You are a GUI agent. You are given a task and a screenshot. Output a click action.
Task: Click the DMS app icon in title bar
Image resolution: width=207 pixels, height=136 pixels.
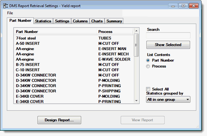pos(5,6)
